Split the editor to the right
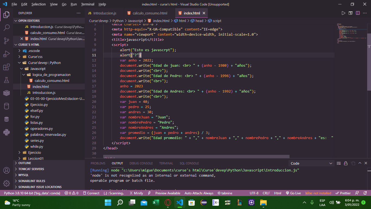Image resolution: width=371 pixels, height=209 pixels. point(358,13)
